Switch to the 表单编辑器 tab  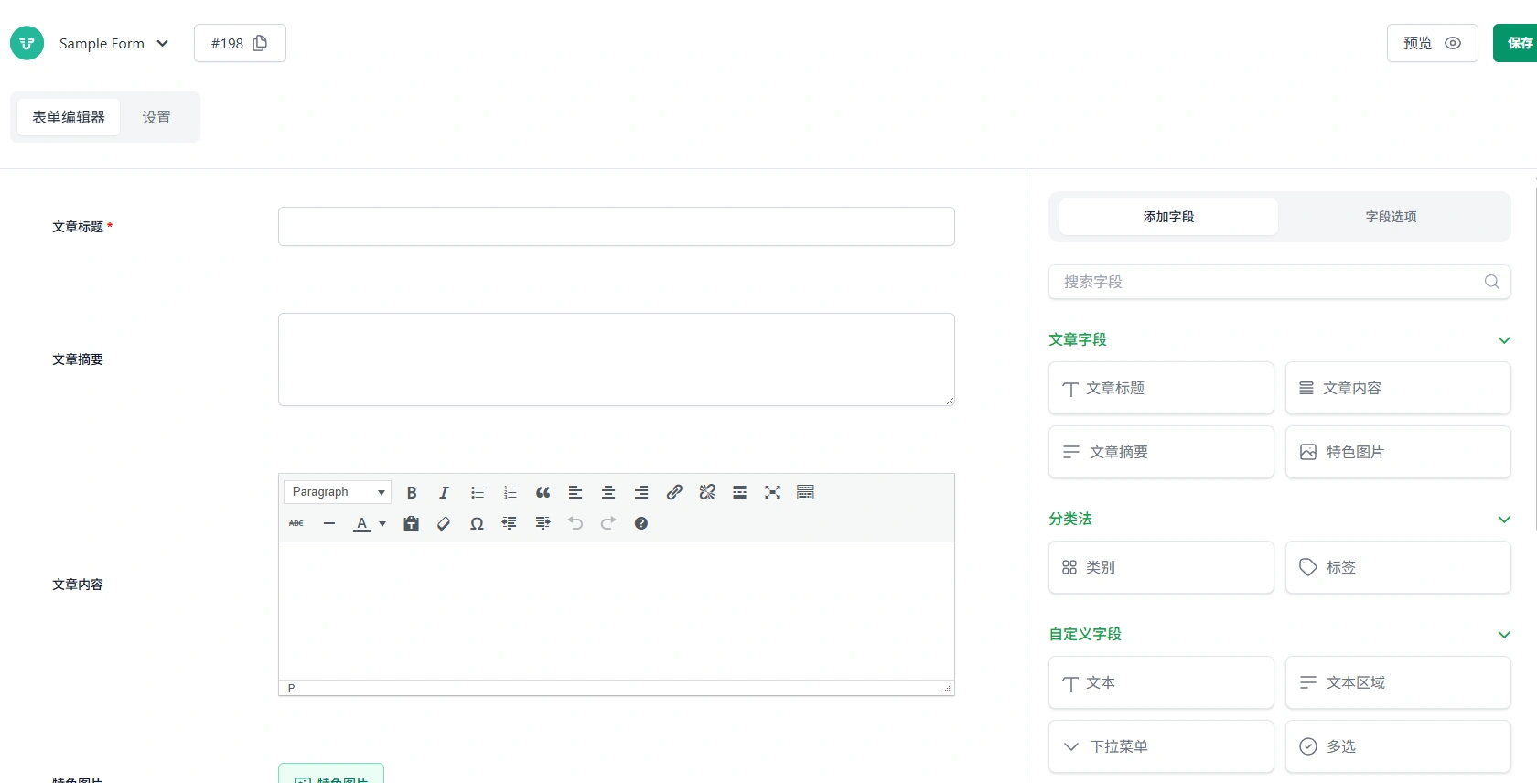coord(69,117)
